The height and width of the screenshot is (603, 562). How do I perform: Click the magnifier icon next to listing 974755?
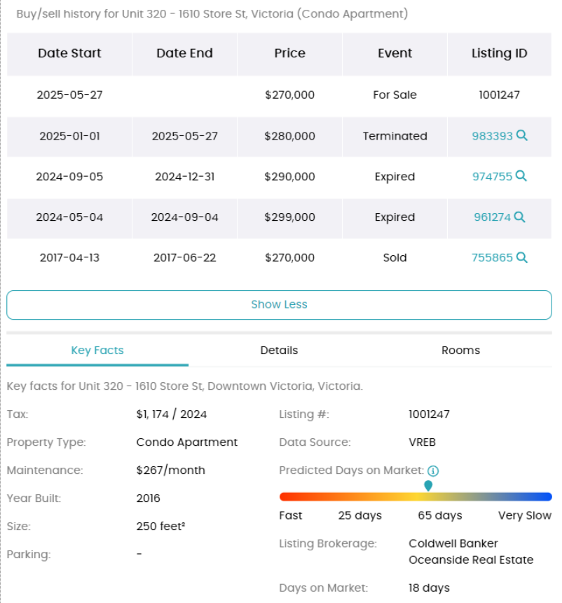(x=521, y=176)
